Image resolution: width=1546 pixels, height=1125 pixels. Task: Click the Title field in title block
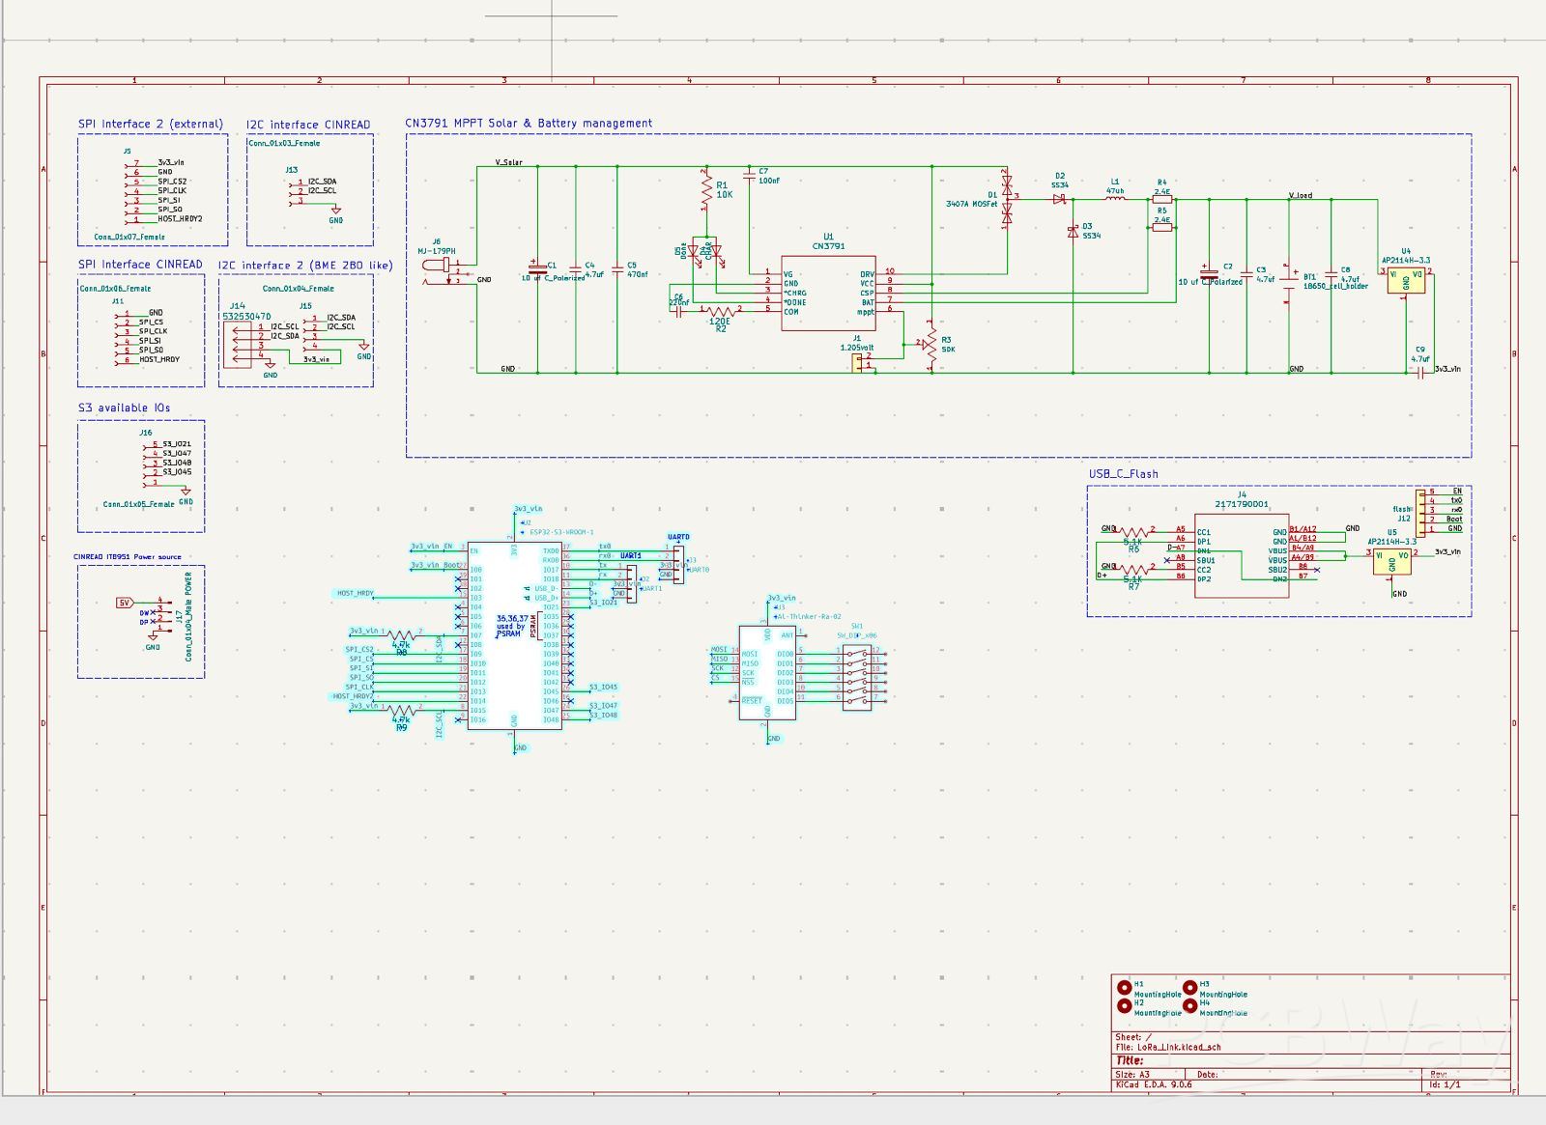(x=1131, y=1060)
